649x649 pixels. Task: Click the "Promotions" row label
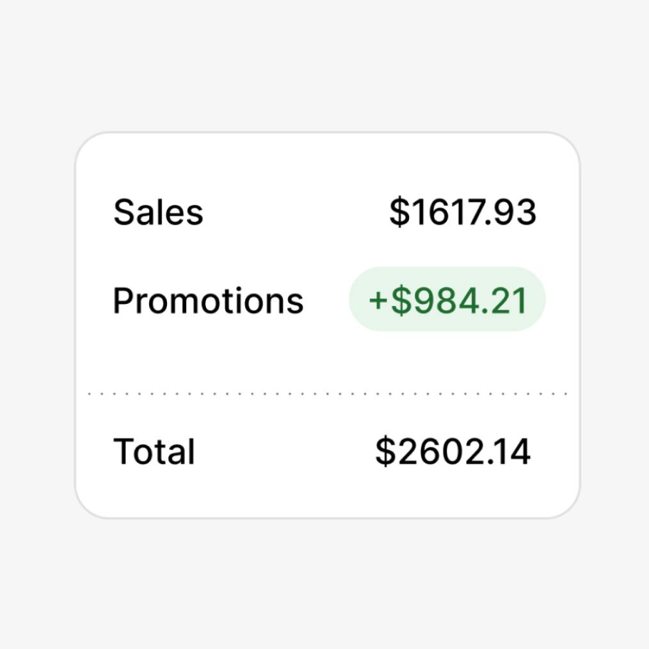point(208,300)
